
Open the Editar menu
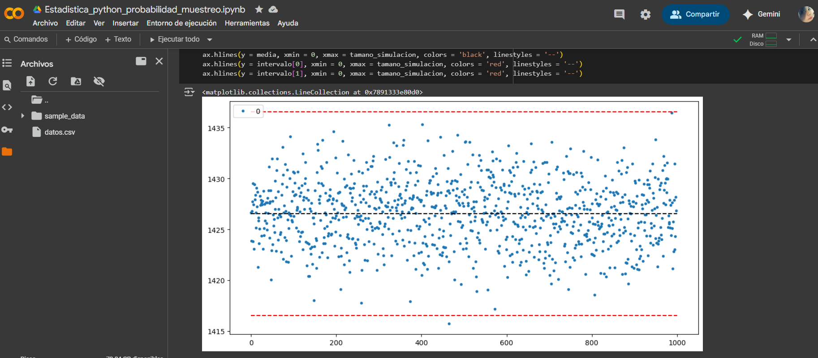click(x=76, y=23)
